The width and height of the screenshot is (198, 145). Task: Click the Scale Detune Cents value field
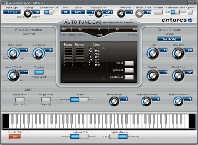[91, 12]
